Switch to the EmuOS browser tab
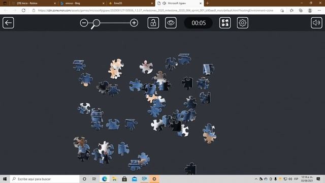This screenshot has width=325, height=183. [x=131, y=4]
